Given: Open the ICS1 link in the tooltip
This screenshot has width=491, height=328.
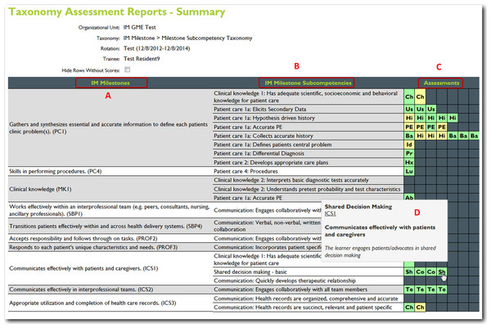Looking at the screenshot, I should (x=330, y=213).
